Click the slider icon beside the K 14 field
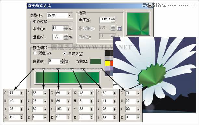Viewport: 199px width, 125px height. [115, 118]
